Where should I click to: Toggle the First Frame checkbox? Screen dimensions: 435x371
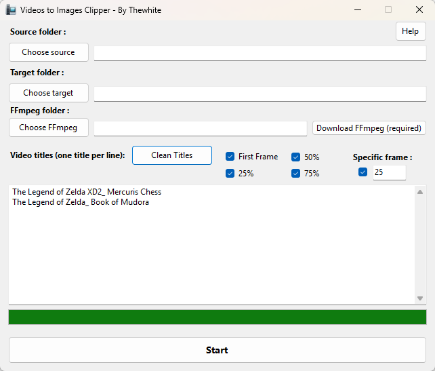230,157
